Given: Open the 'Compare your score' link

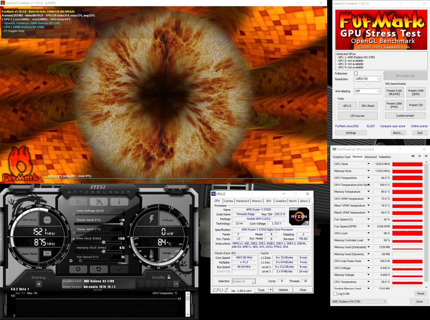Looking at the screenshot, I should point(392,126).
